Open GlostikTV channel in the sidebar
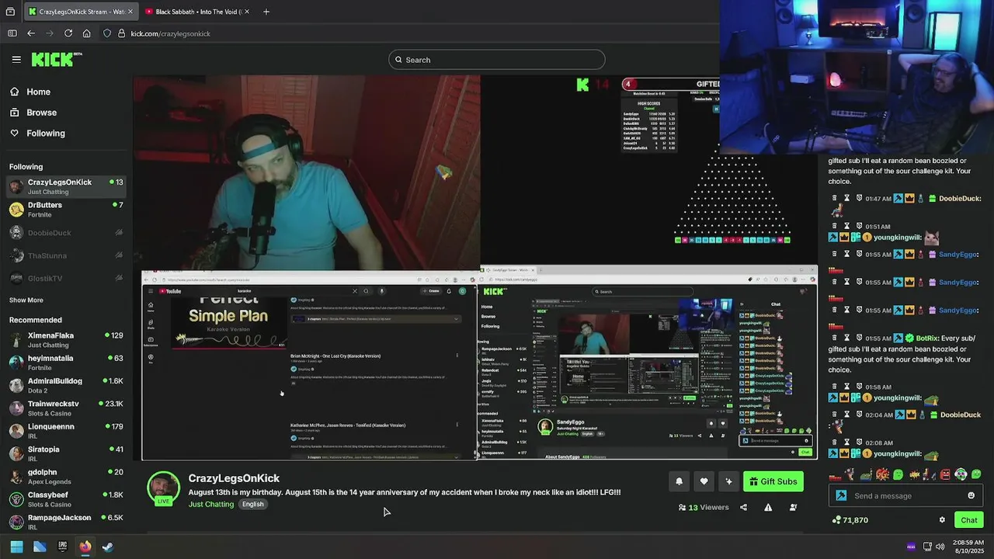 (x=66, y=278)
